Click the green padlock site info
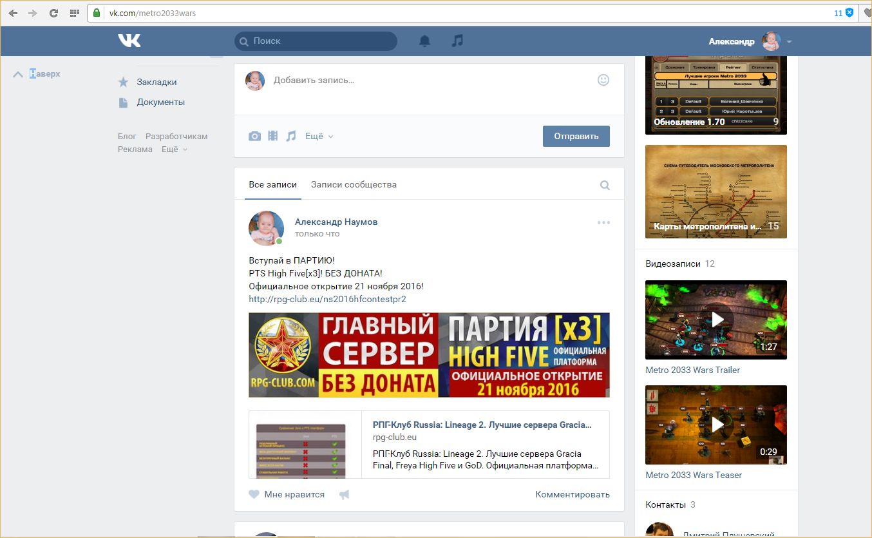Viewport: 872px width, 538px height. coord(97,13)
